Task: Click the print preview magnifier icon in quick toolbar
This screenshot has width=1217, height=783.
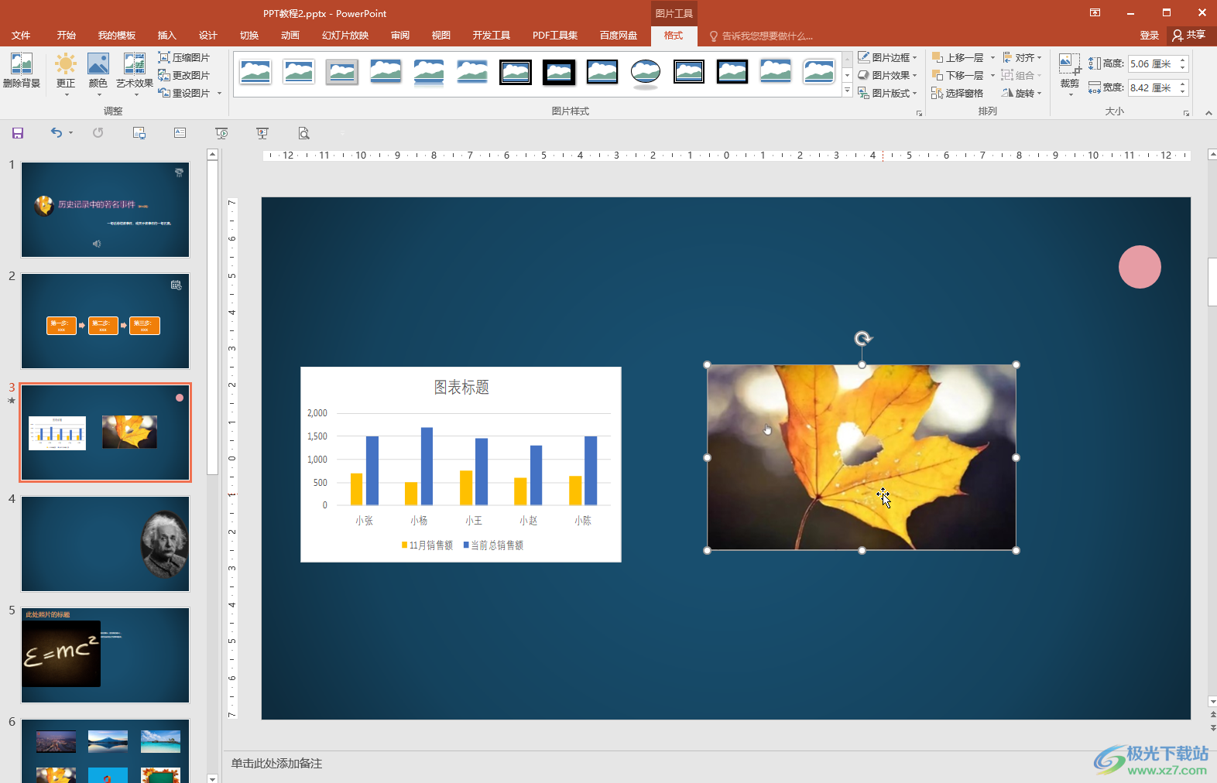Action: point(304,133)
